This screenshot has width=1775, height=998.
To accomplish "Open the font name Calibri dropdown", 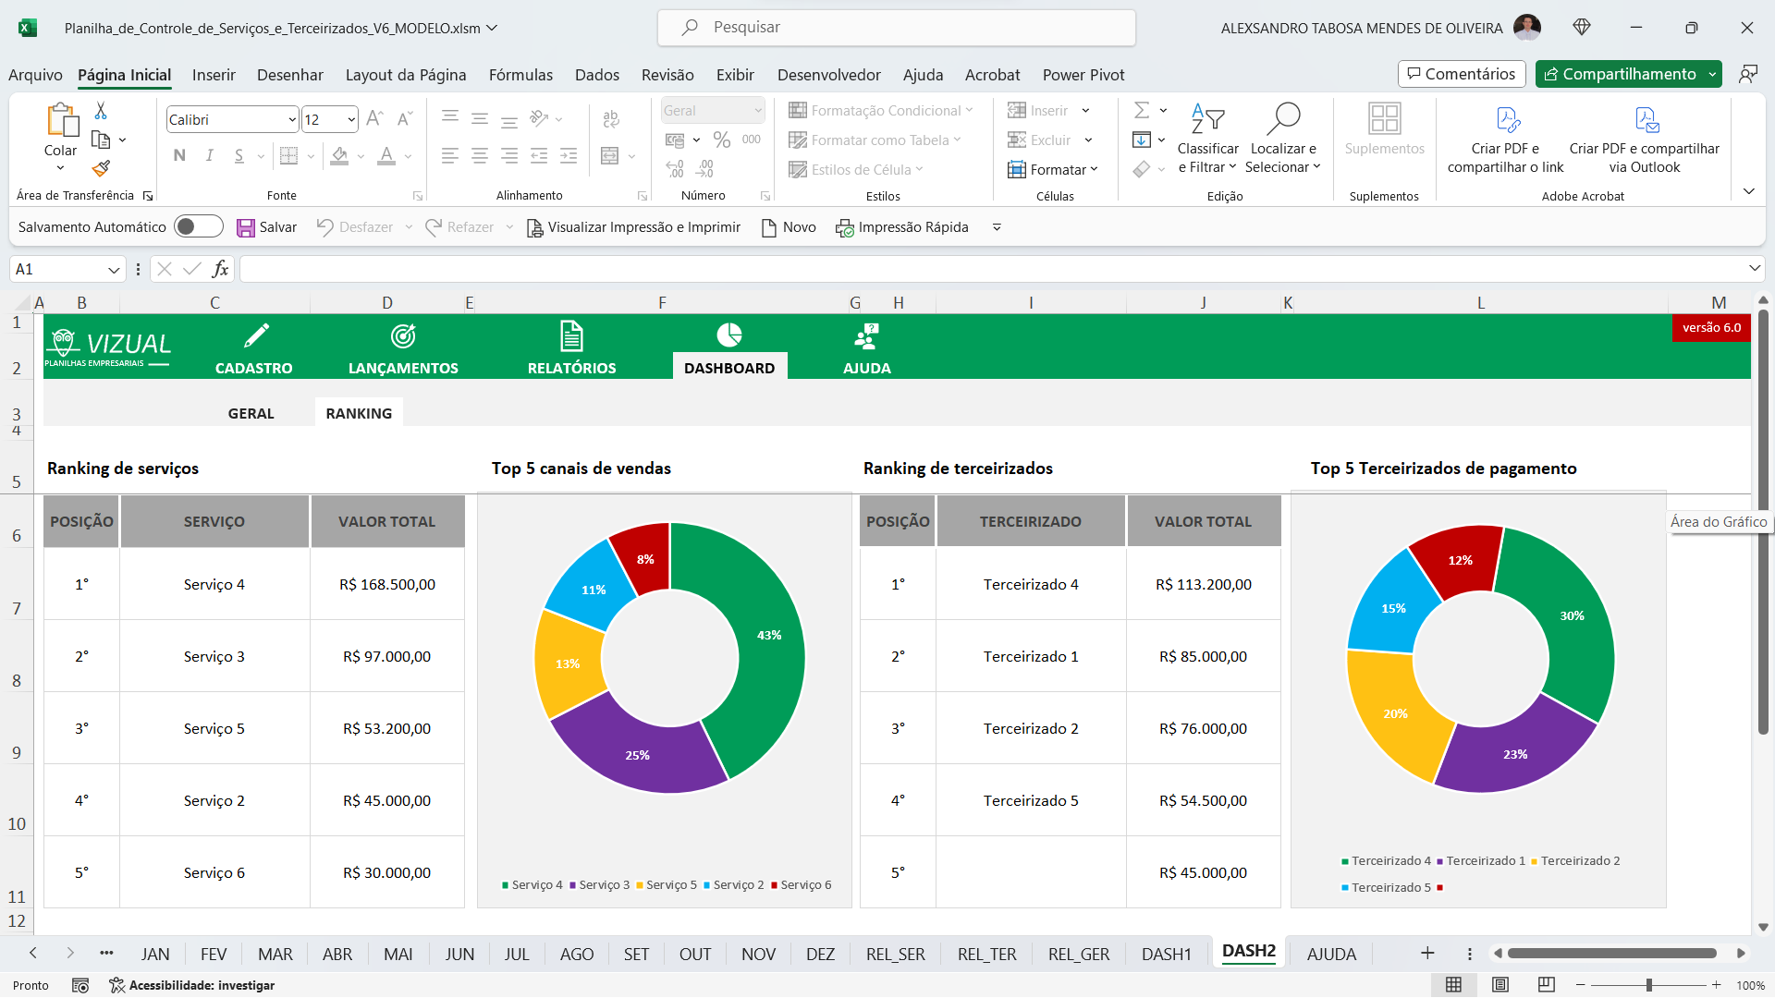I will tap(292, 120).
